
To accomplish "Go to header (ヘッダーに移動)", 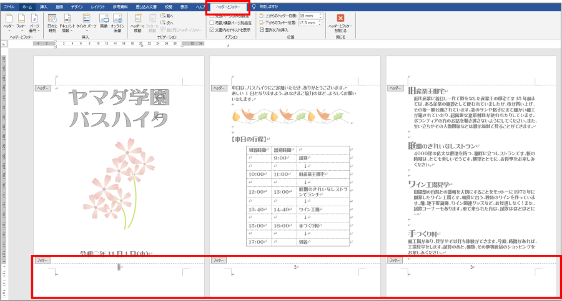I will (x=137, y=23).
